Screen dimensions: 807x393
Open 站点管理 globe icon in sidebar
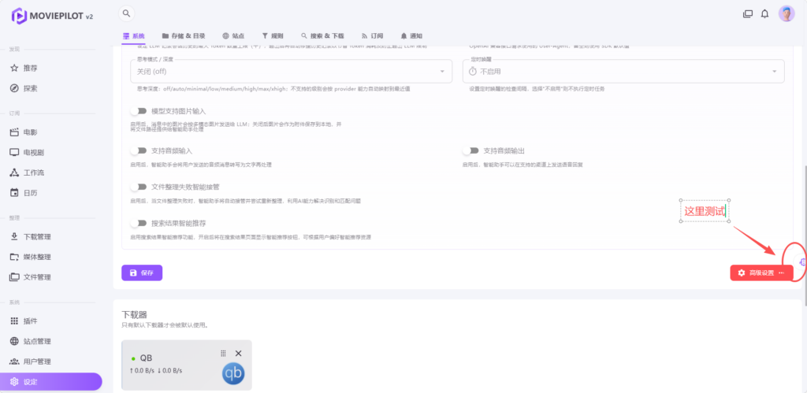coord(14,341)
